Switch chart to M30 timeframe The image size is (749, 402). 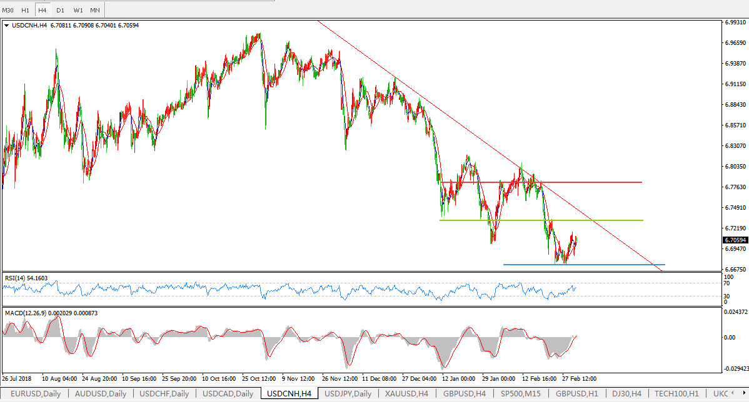tap(8, 10)
